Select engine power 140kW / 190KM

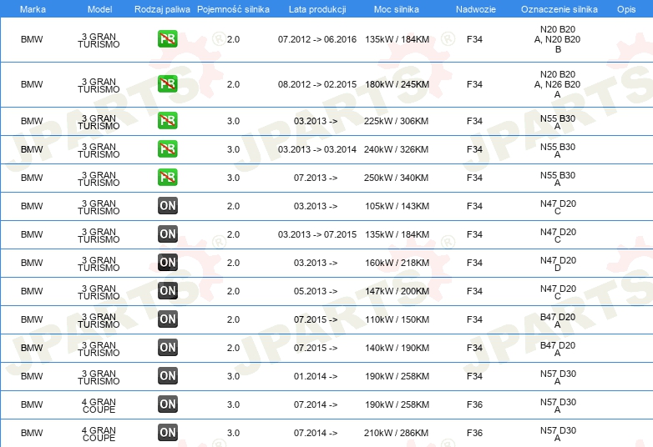[x=397, y=348]
